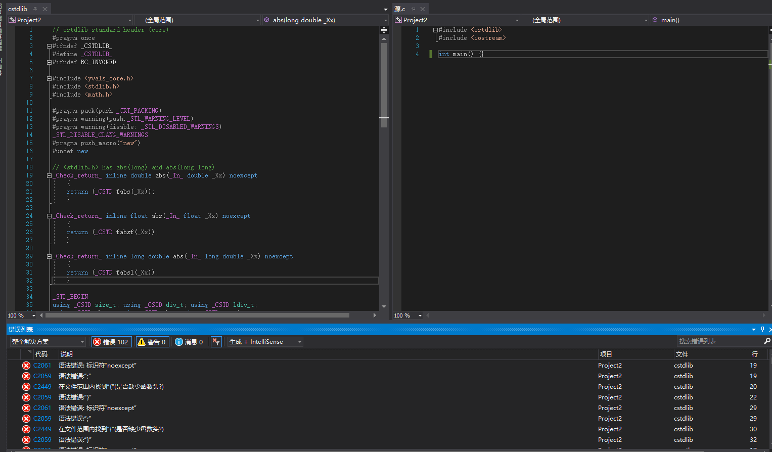Close the cstdlib editor tab
The image size is (772, 452).
coord(45,9)
